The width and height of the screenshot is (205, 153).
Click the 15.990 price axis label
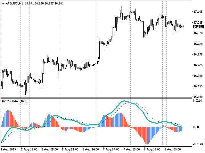pos(198,97)
